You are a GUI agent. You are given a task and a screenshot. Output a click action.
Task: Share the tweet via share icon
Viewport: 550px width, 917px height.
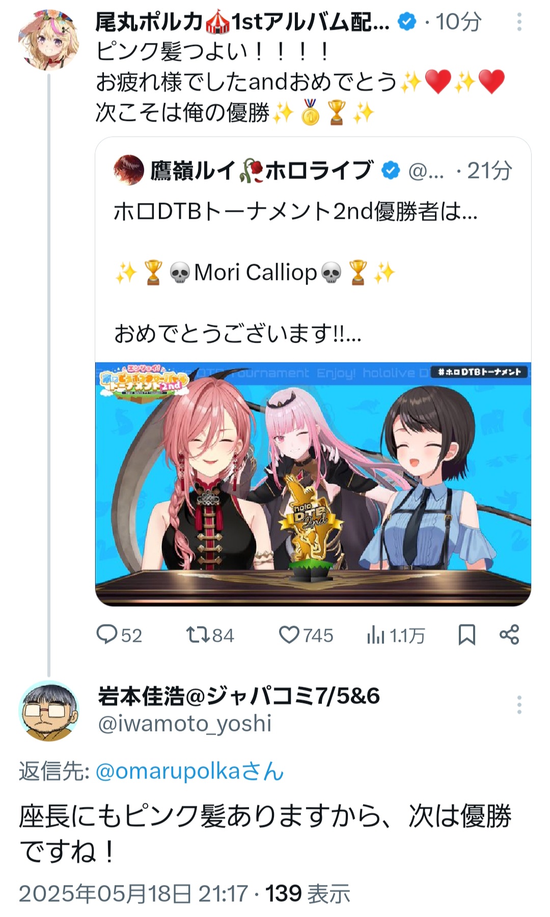tap(509, 635)
